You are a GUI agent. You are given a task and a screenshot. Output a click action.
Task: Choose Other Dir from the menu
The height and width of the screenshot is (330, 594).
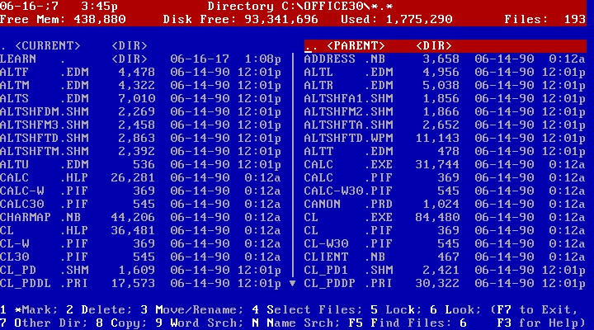click(x=44, y=323)
